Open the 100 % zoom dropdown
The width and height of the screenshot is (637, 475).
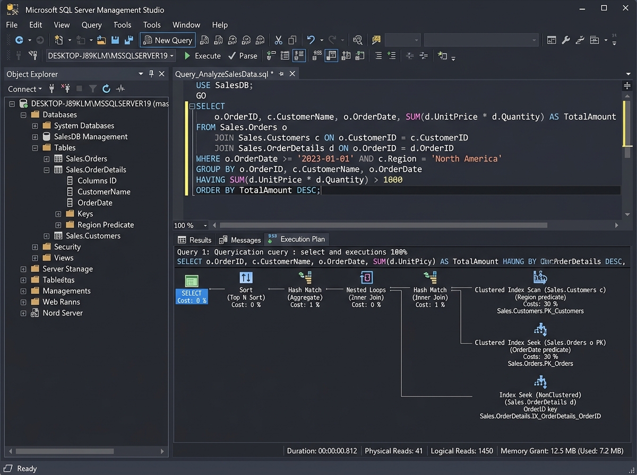(205, 225)
